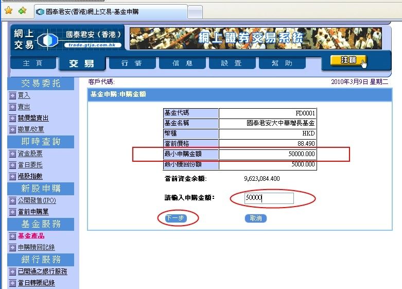Click the minimum redemption value 5000.000
This screenshot has width=402, height=289.
click(303, 164)
